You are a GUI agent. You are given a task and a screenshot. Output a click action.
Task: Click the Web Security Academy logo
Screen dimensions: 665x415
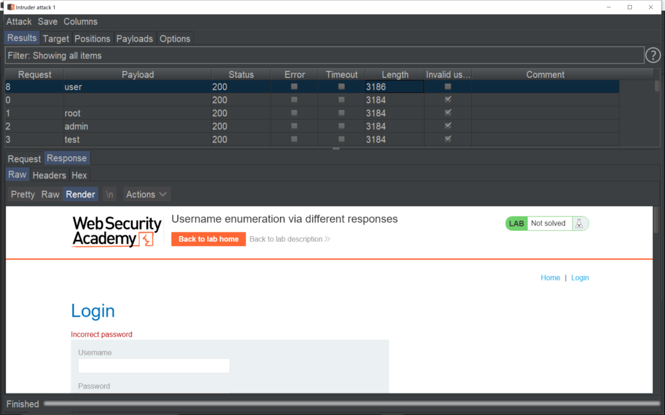coord(117,231)
